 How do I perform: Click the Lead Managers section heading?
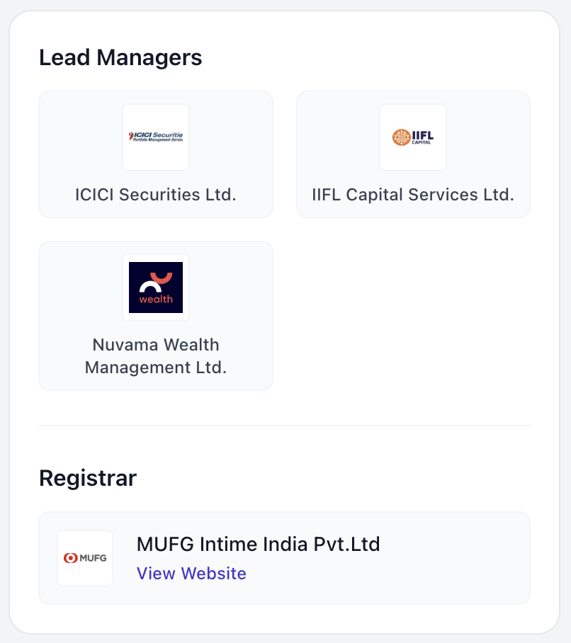[x=120, y=57]
